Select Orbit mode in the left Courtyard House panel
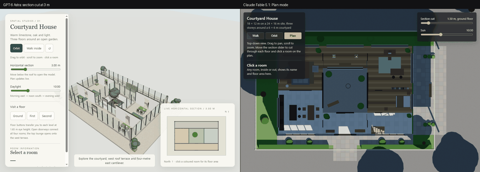 pos(16,48)
